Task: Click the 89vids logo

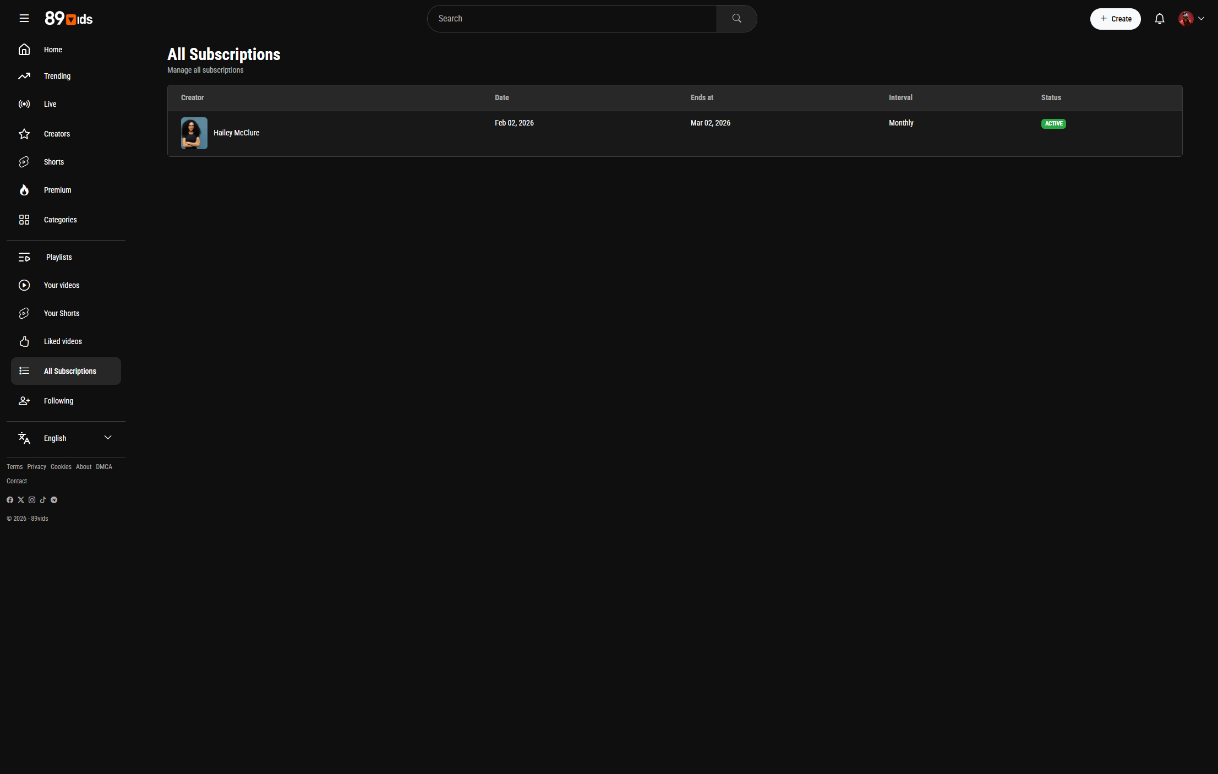Action: click(69, 19)
